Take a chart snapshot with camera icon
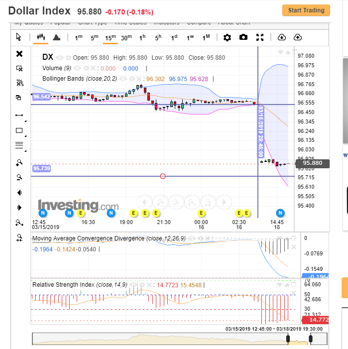This screenshot has height=349, width=348. (x=243, y=37)
